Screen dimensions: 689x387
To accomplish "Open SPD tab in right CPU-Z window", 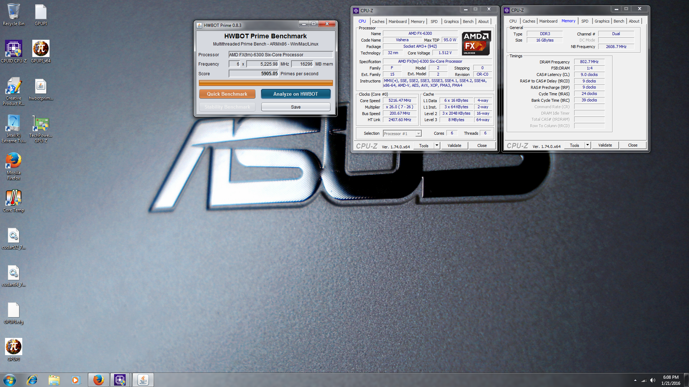I will click(x=585, y=21).
